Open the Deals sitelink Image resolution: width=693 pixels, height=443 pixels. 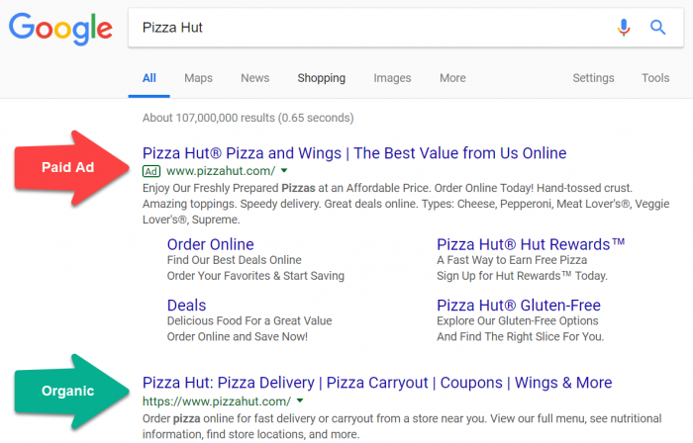pos(186,306)
